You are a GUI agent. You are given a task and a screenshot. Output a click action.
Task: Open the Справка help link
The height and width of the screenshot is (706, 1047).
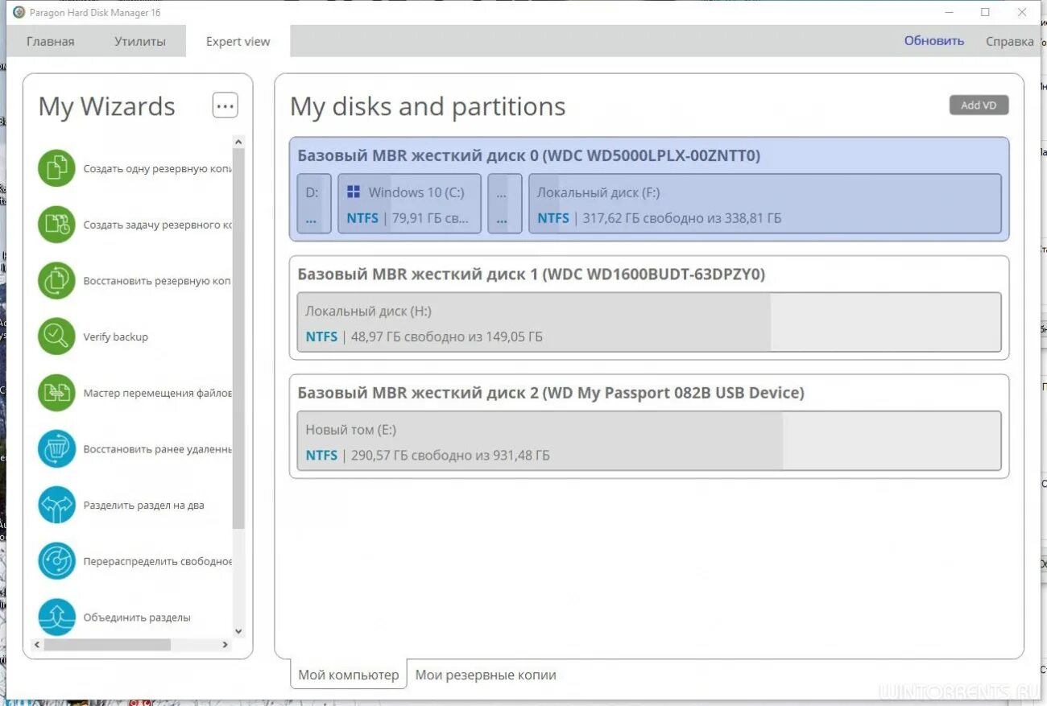click(1009, 41)
